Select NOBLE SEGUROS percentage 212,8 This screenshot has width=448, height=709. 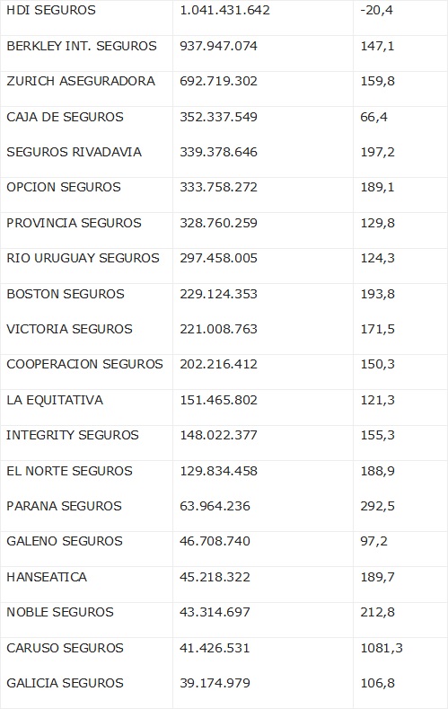point(378,612)
